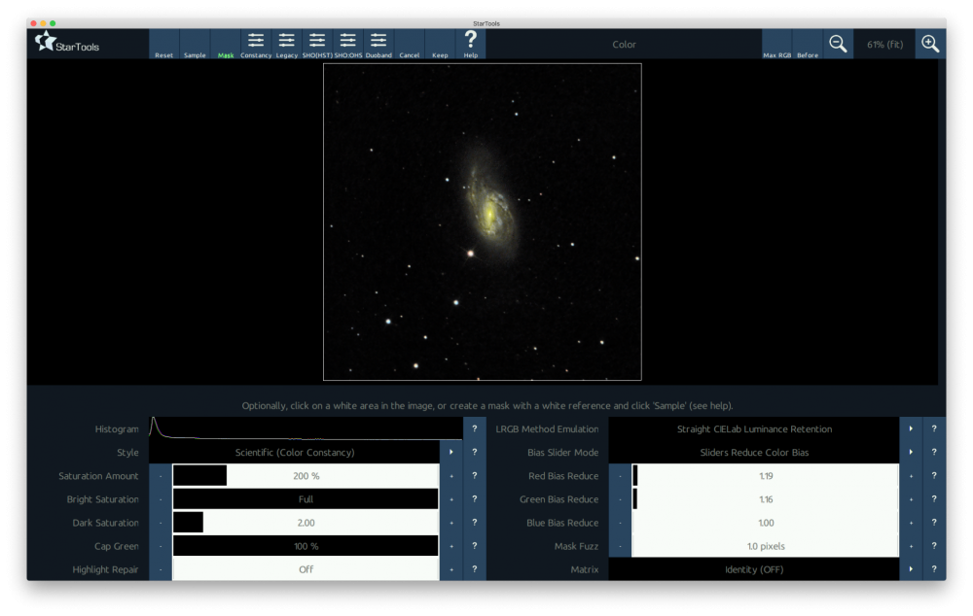Click the Scientific (Color Constancy) style field

coord(295,453)
